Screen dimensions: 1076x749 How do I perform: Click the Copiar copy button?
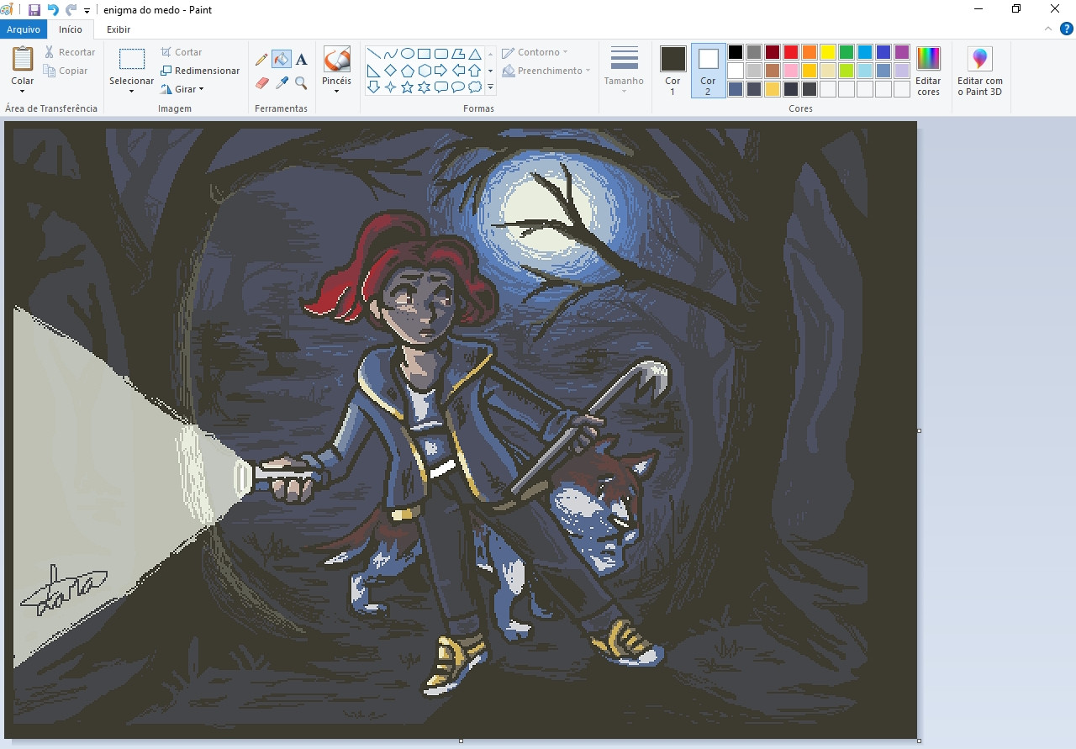click(66, 71)
